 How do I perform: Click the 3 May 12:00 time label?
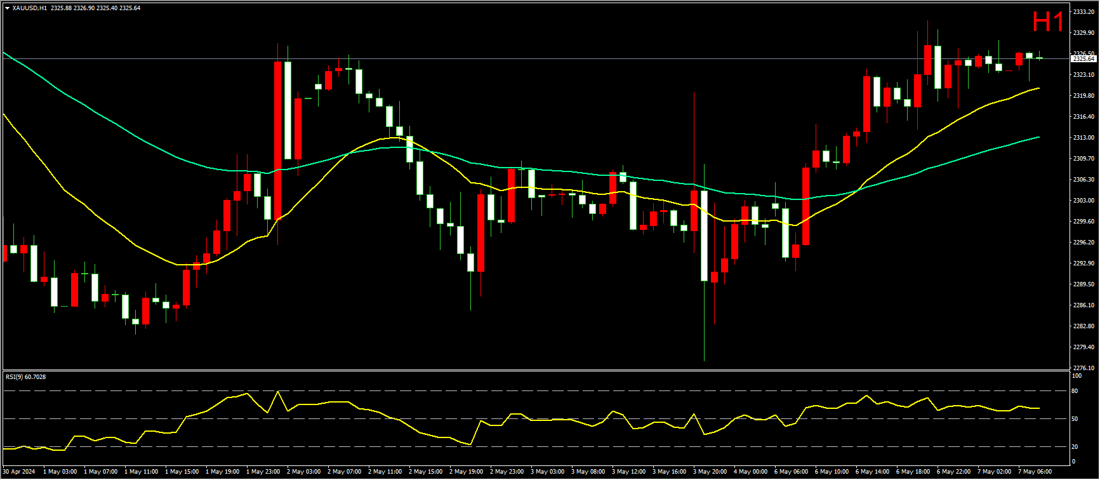[629, 472]
